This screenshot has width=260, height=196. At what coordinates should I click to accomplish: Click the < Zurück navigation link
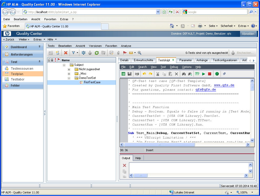point(9,39)
